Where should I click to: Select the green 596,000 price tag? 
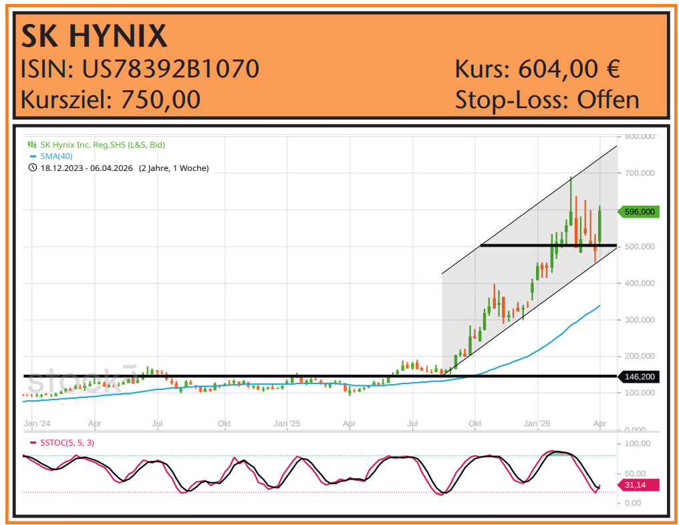click(637, 212)
